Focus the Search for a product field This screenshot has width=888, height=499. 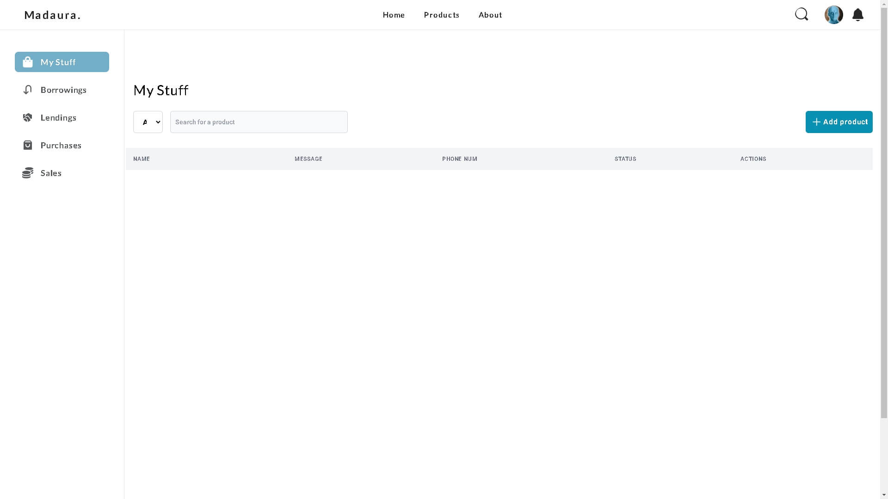[259, 122]
